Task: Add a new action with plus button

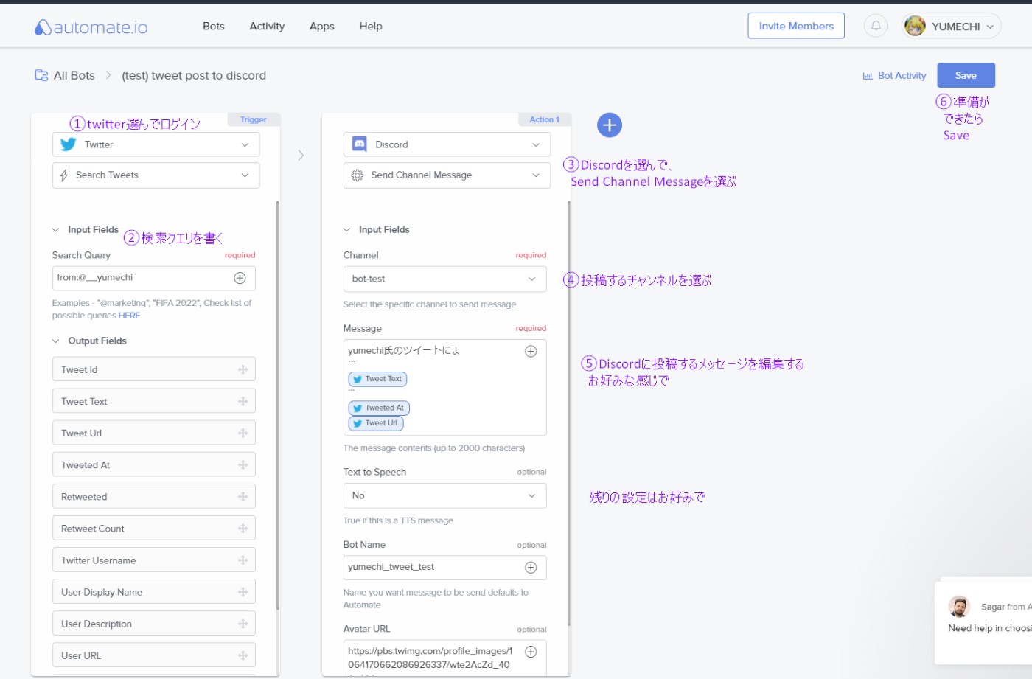Action: pyautogui.click(x=610, y=125)
